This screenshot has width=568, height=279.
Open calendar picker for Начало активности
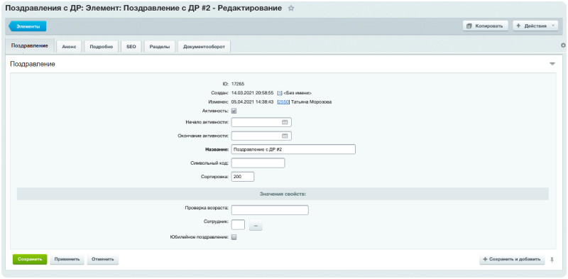285,123
